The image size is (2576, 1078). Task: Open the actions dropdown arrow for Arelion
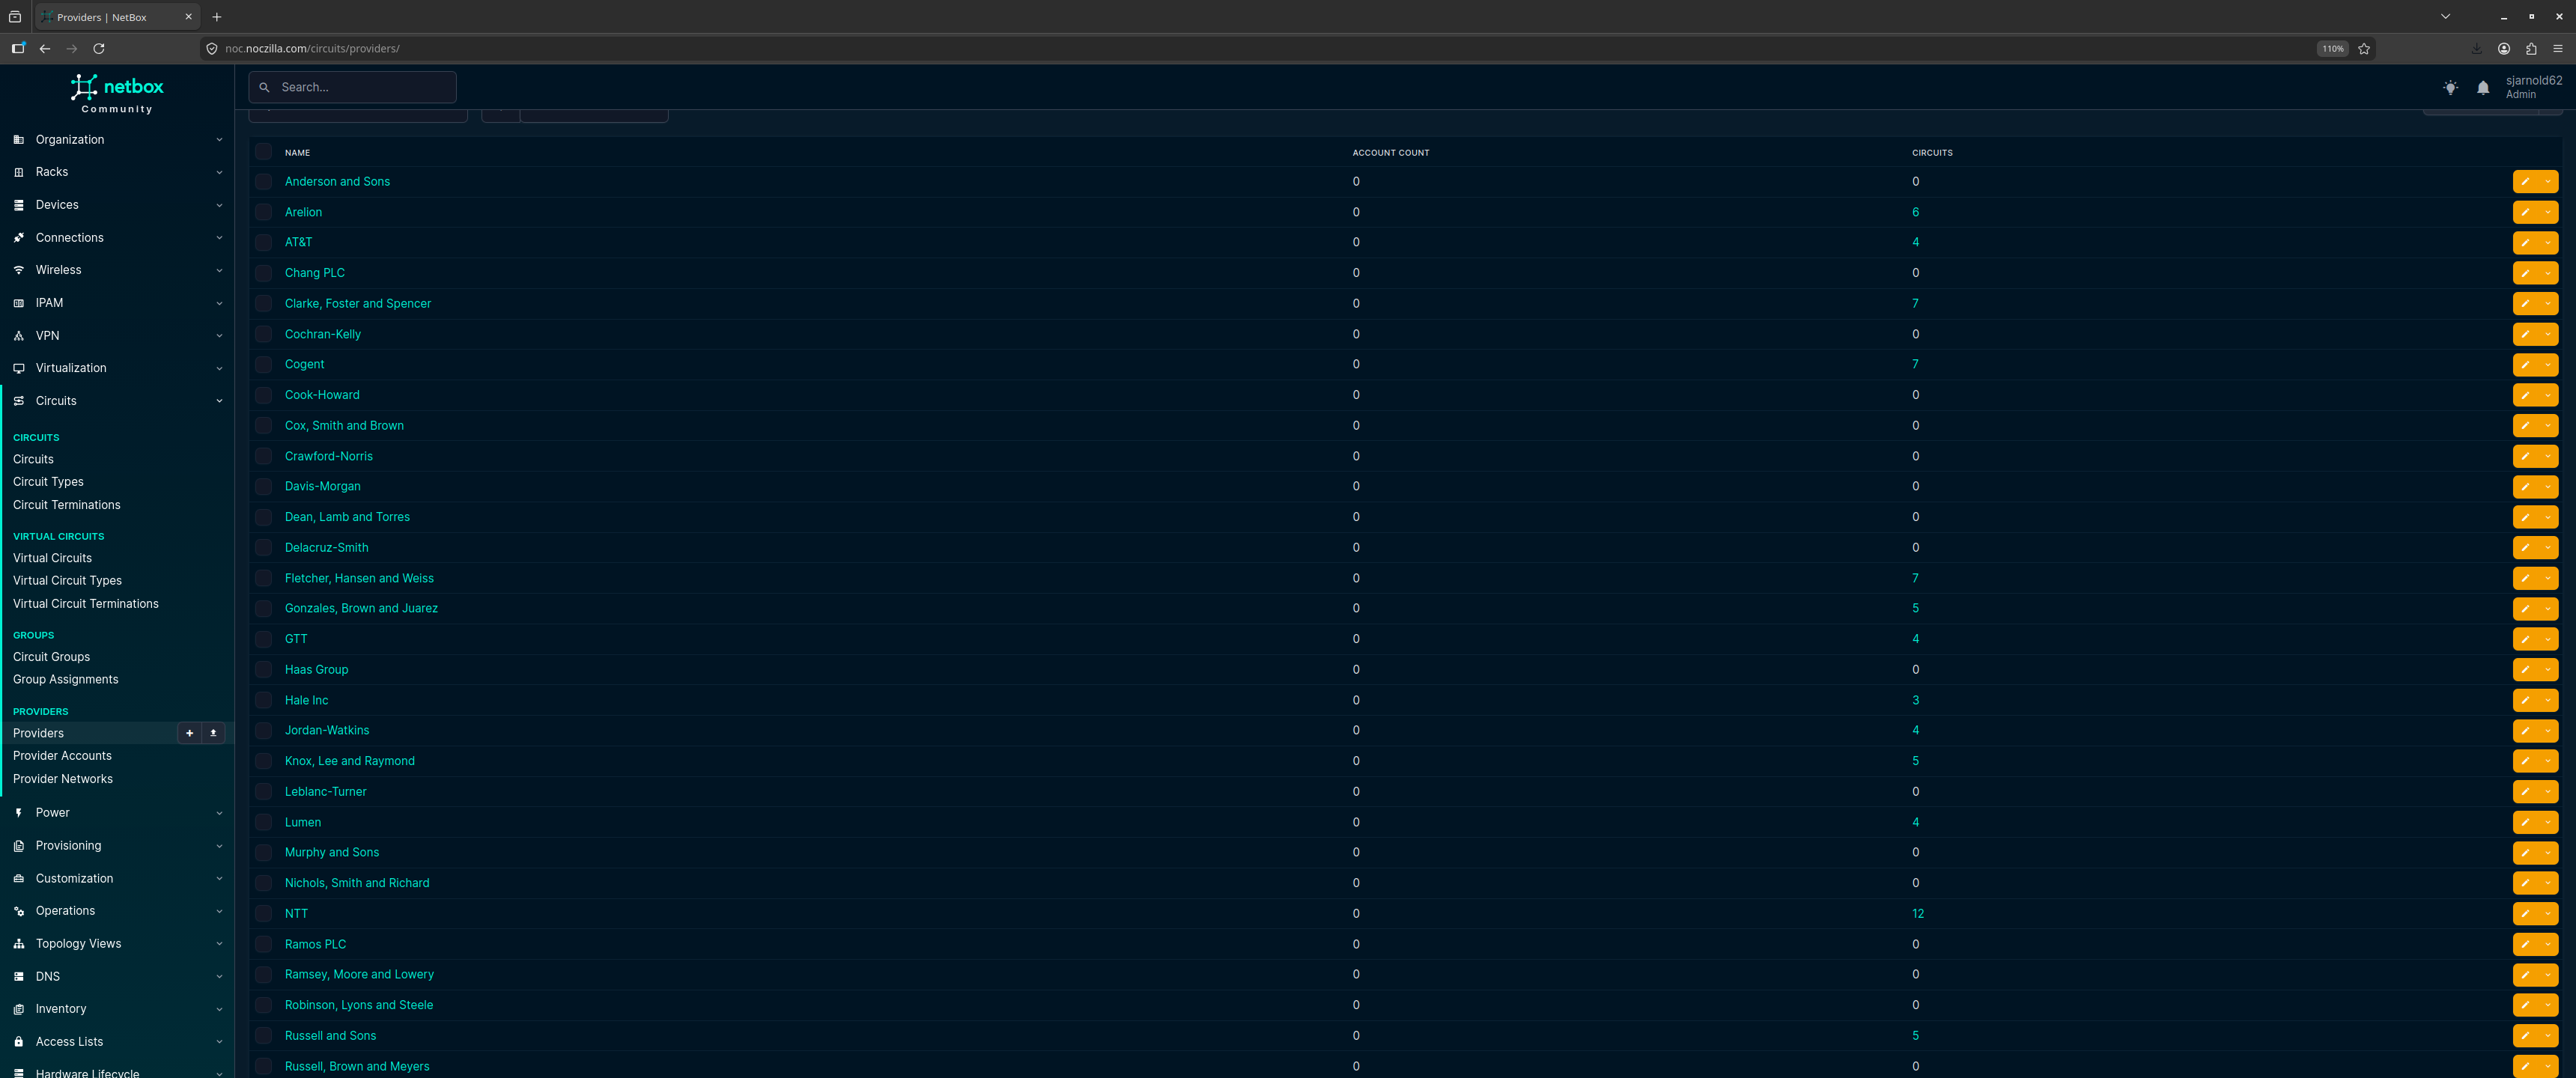(2548, 212)
